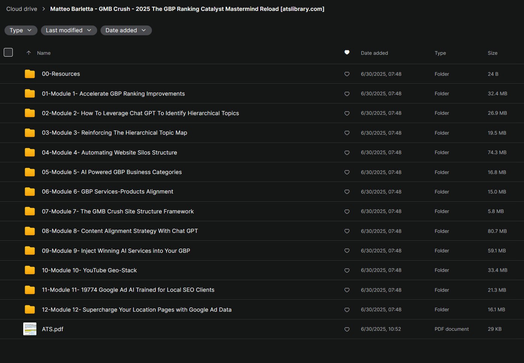Open 11-Module 11 Google Ad AI folder
Image resolution: width=524 pixels, height=363 pixels.
[x=128, y=290]
